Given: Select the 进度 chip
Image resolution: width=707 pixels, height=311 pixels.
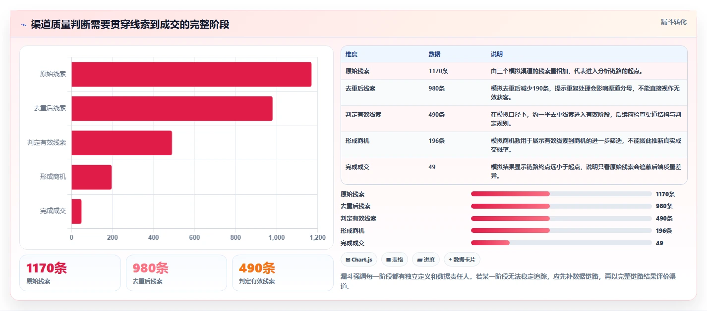Looking at the screenshot, I should click(426, 260).
